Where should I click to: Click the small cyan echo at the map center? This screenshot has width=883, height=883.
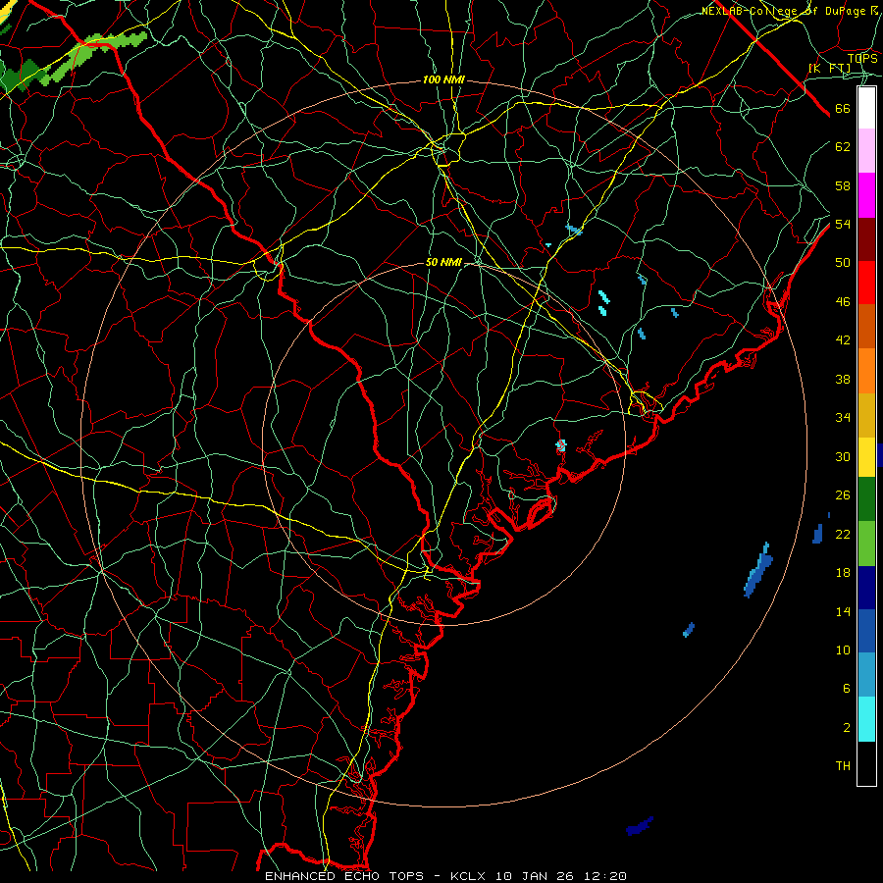(x=560, y=445)
